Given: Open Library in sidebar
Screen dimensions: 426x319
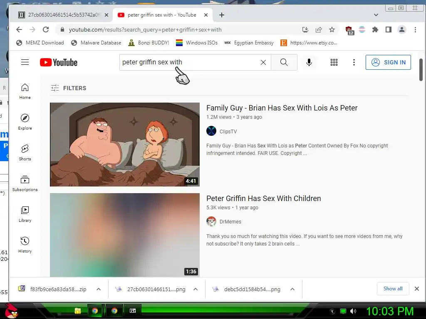Looking at the screenshot, I should [x=25, y=214].
